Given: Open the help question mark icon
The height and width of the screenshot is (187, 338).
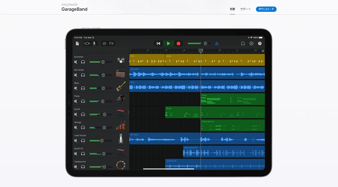Looking at the screenshot, I should (x=260, y=44).
